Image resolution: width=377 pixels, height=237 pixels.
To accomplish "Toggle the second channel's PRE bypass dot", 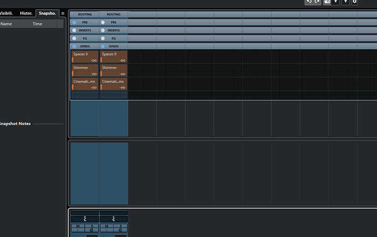I will click(103, 22).
